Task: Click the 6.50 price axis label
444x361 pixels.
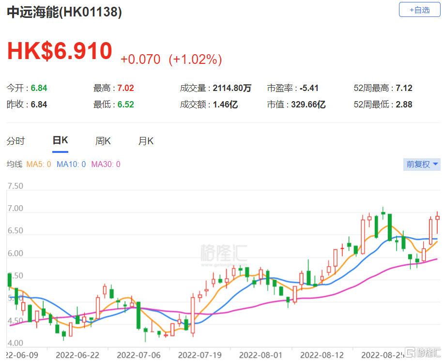Action: [x=15, y=230]
